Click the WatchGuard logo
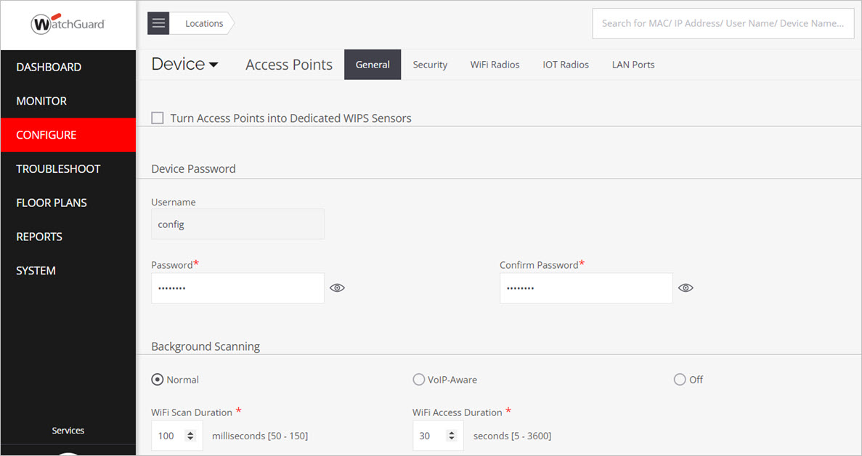The width and height of the screenshot is (862, 456). point(68,23)
